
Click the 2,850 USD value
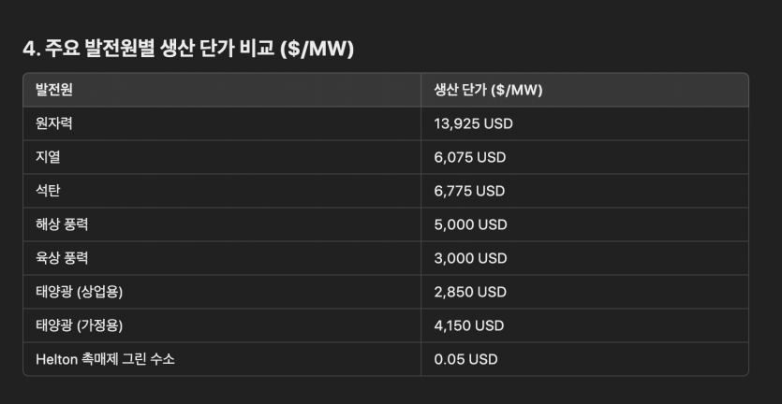click(x=470, y=292)
